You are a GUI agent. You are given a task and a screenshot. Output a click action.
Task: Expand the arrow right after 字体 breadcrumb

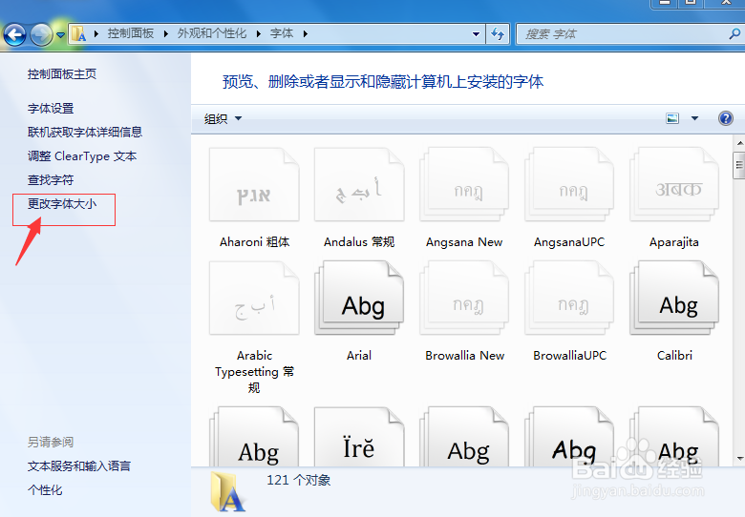pyautogui.click(x=305, y=33)
